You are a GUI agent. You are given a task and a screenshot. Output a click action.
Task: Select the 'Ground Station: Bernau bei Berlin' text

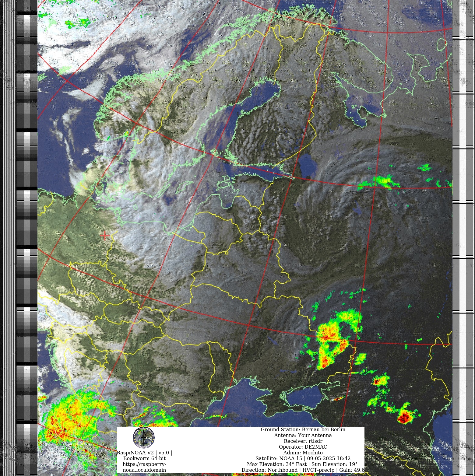[303, 429]
